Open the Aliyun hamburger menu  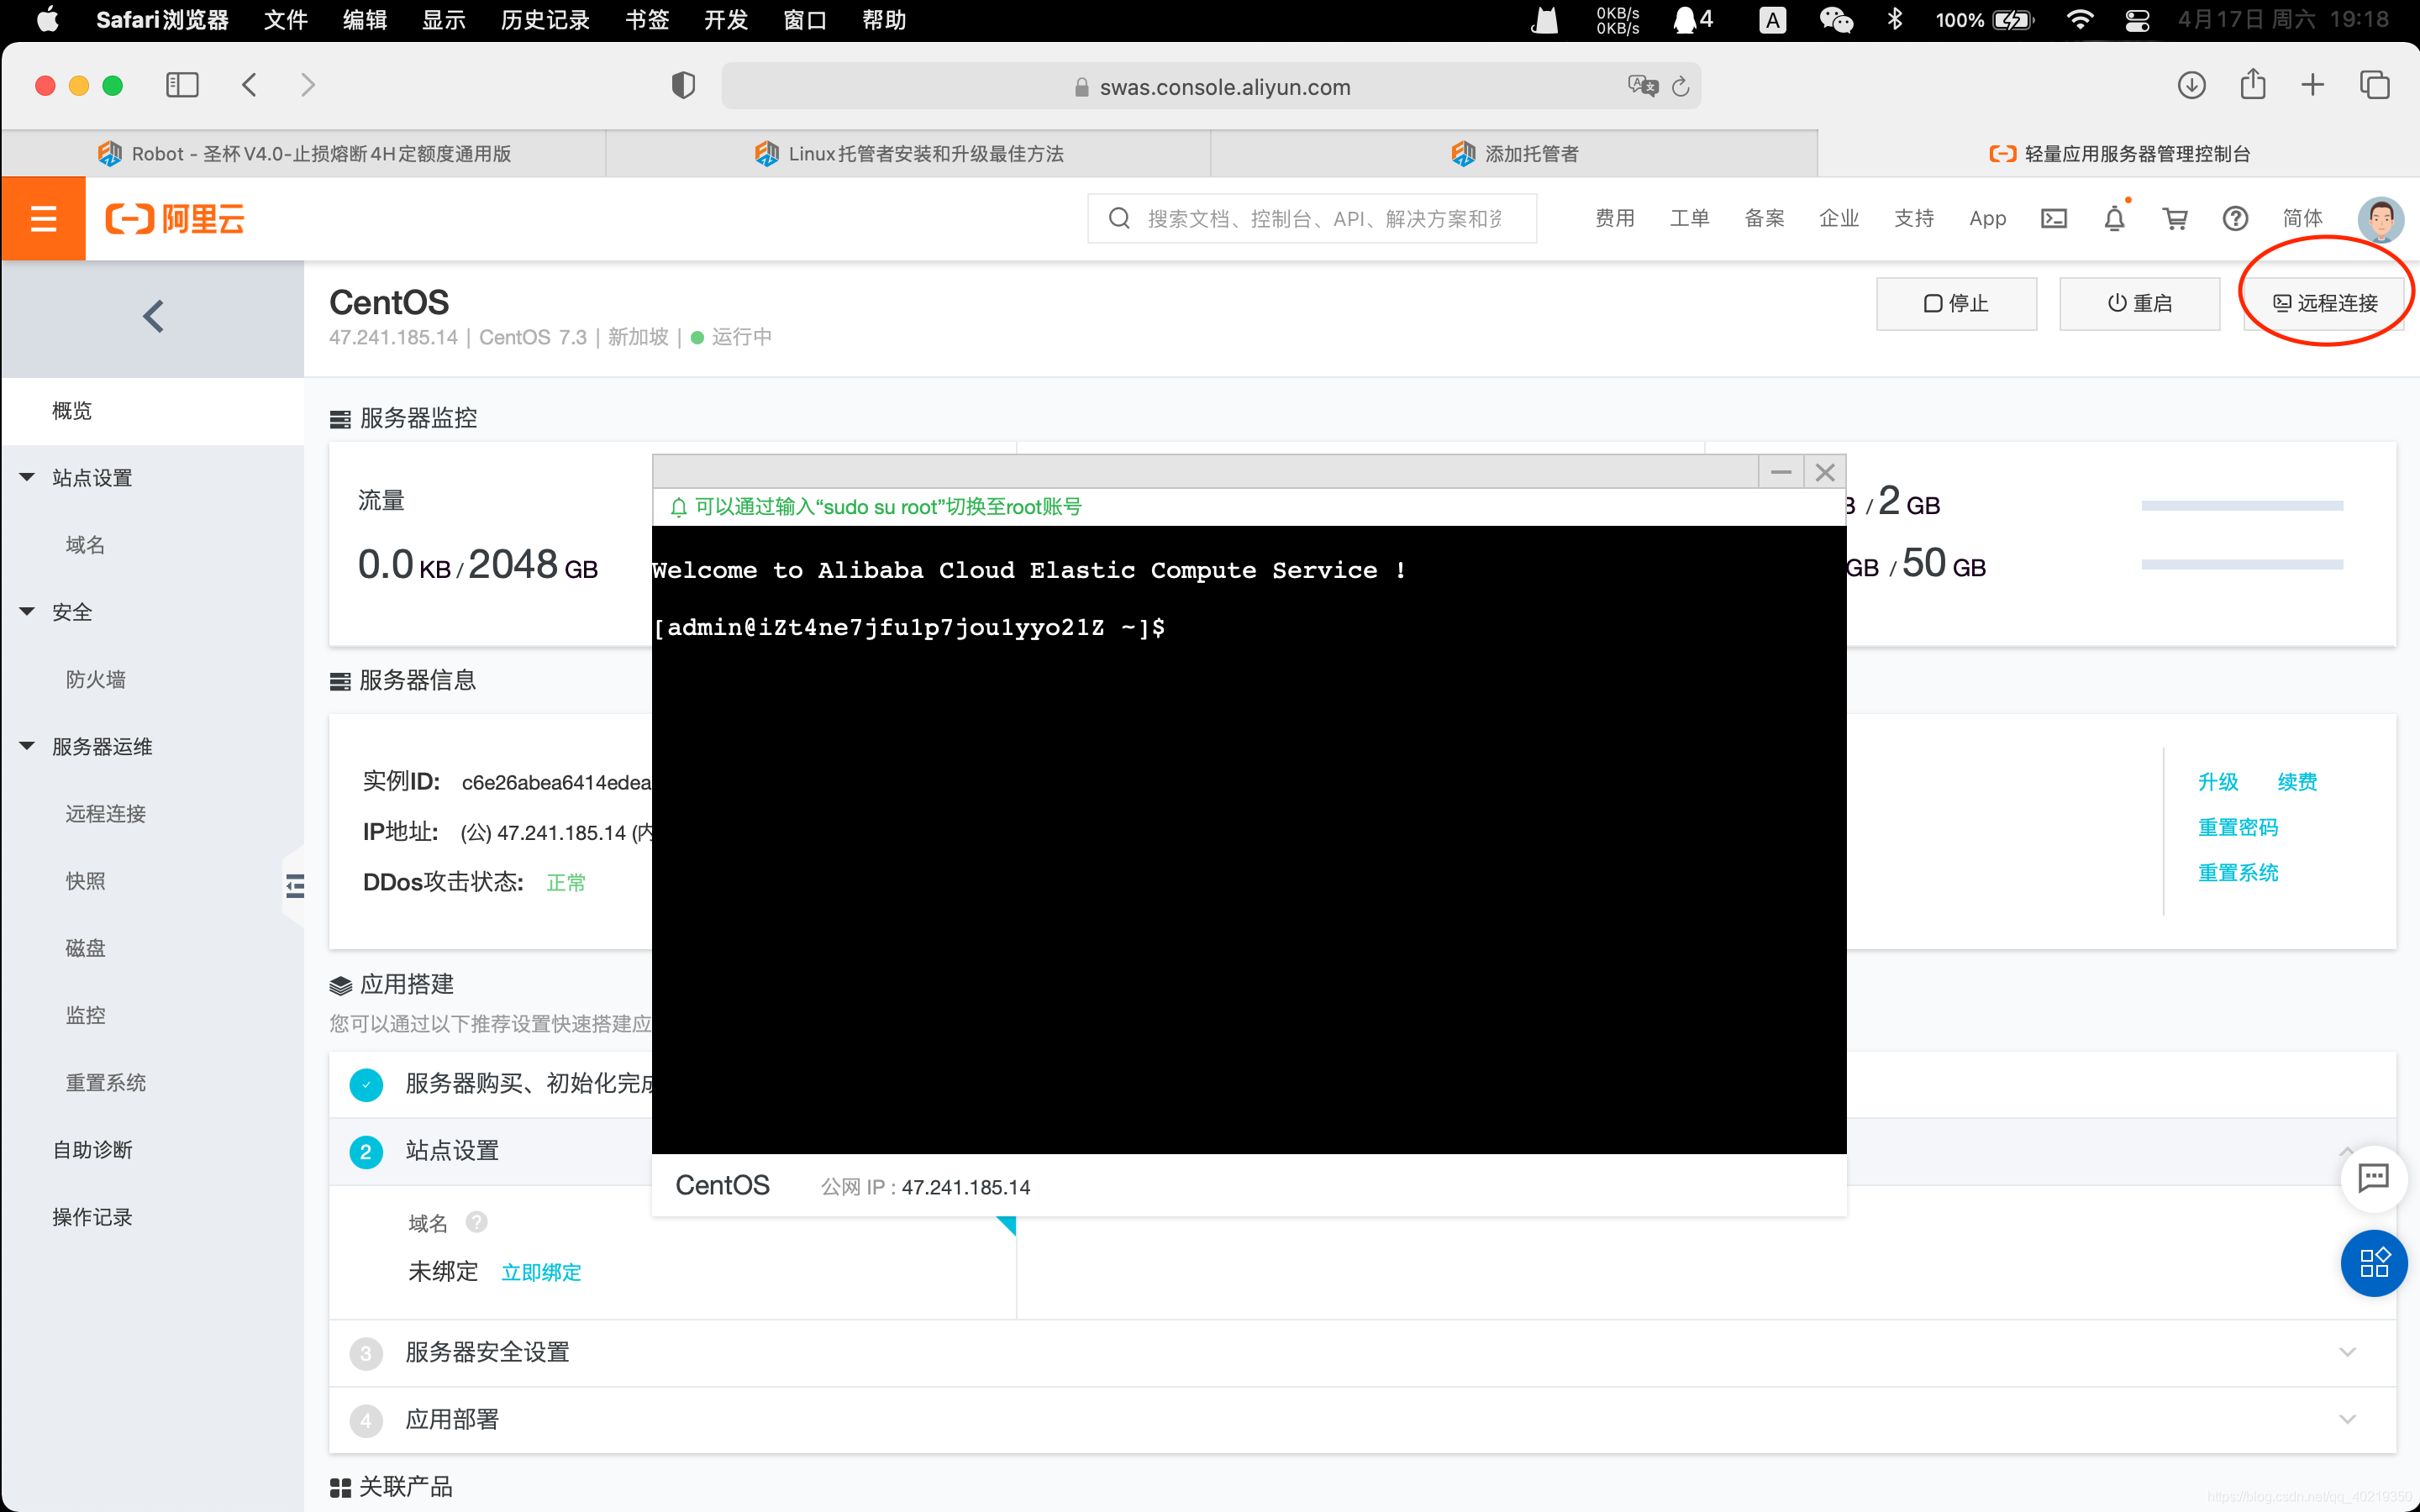click(x=43, y=218)
